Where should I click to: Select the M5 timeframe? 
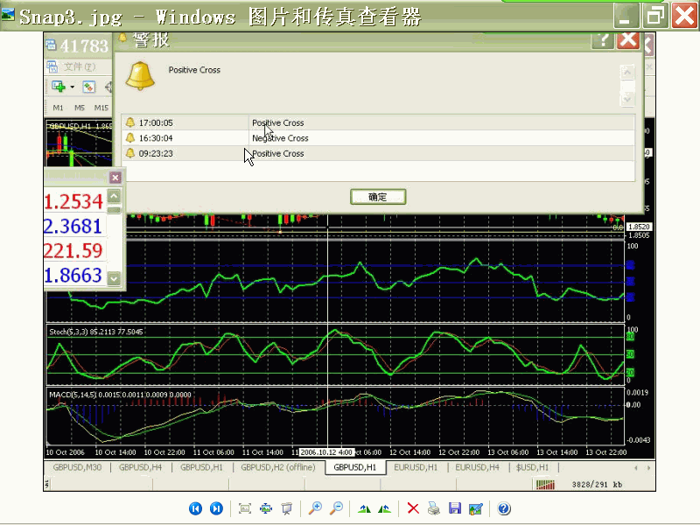[x=80, y=108]
